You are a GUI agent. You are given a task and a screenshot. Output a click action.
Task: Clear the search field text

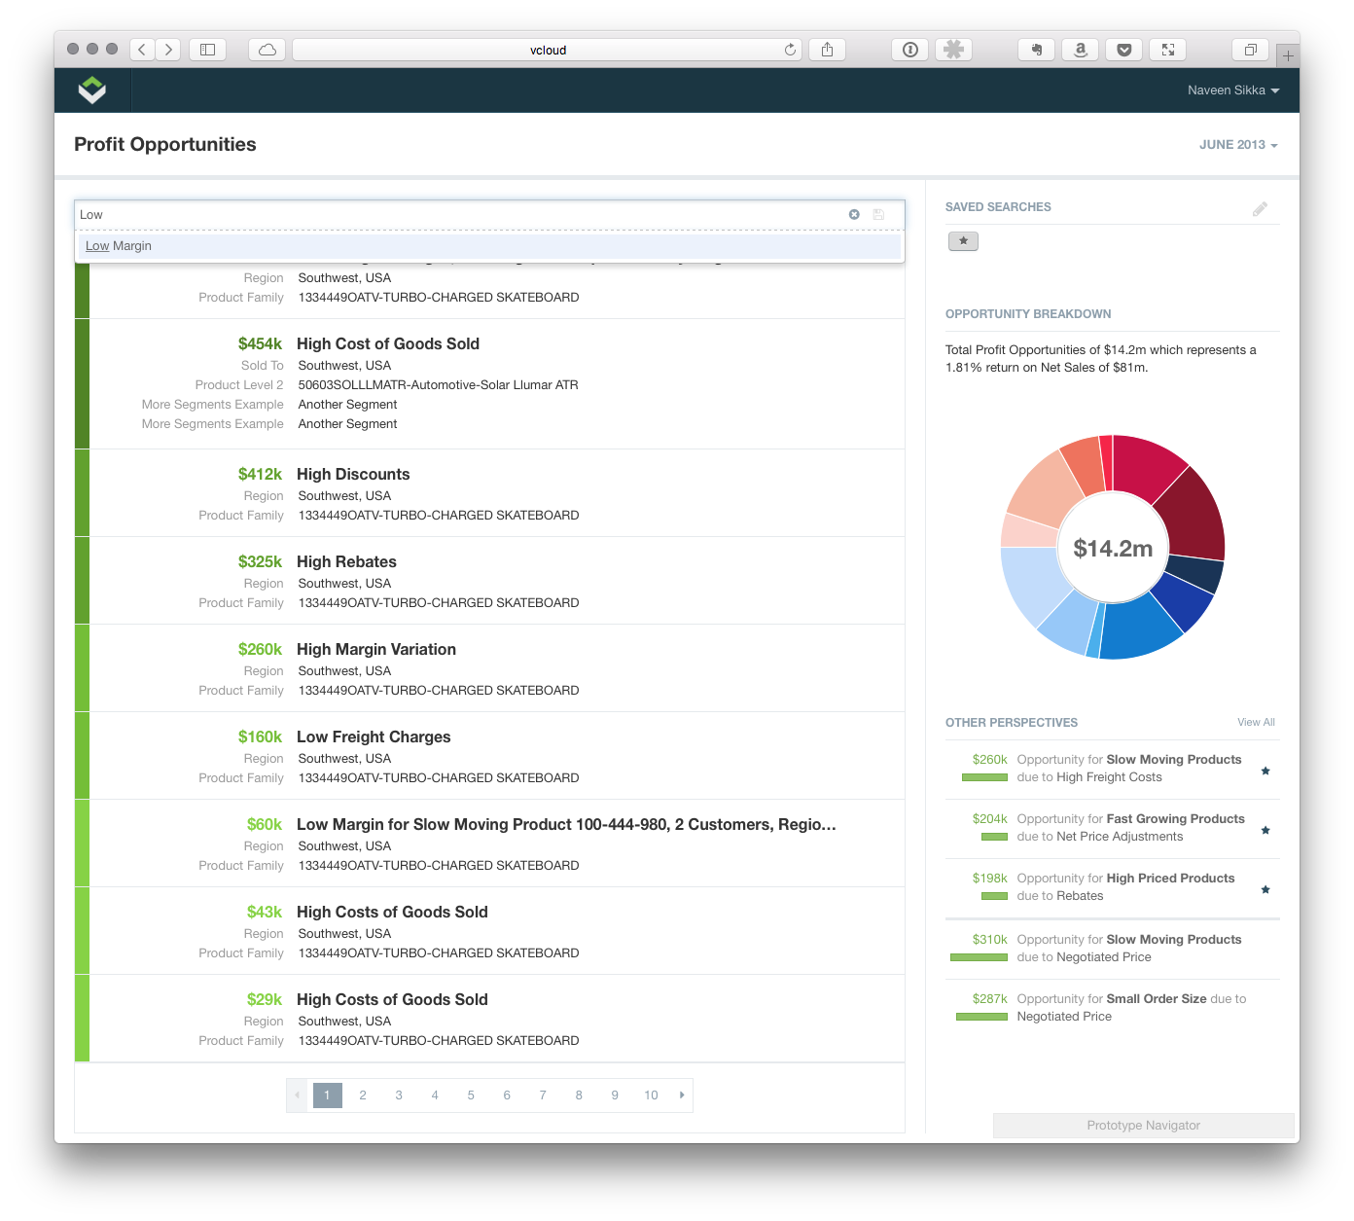click(854, 214)
